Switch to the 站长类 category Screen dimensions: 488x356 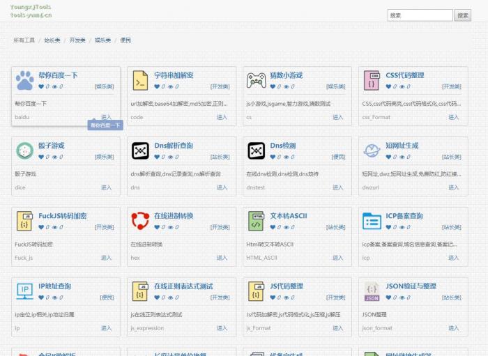click(x=52, y=40)
